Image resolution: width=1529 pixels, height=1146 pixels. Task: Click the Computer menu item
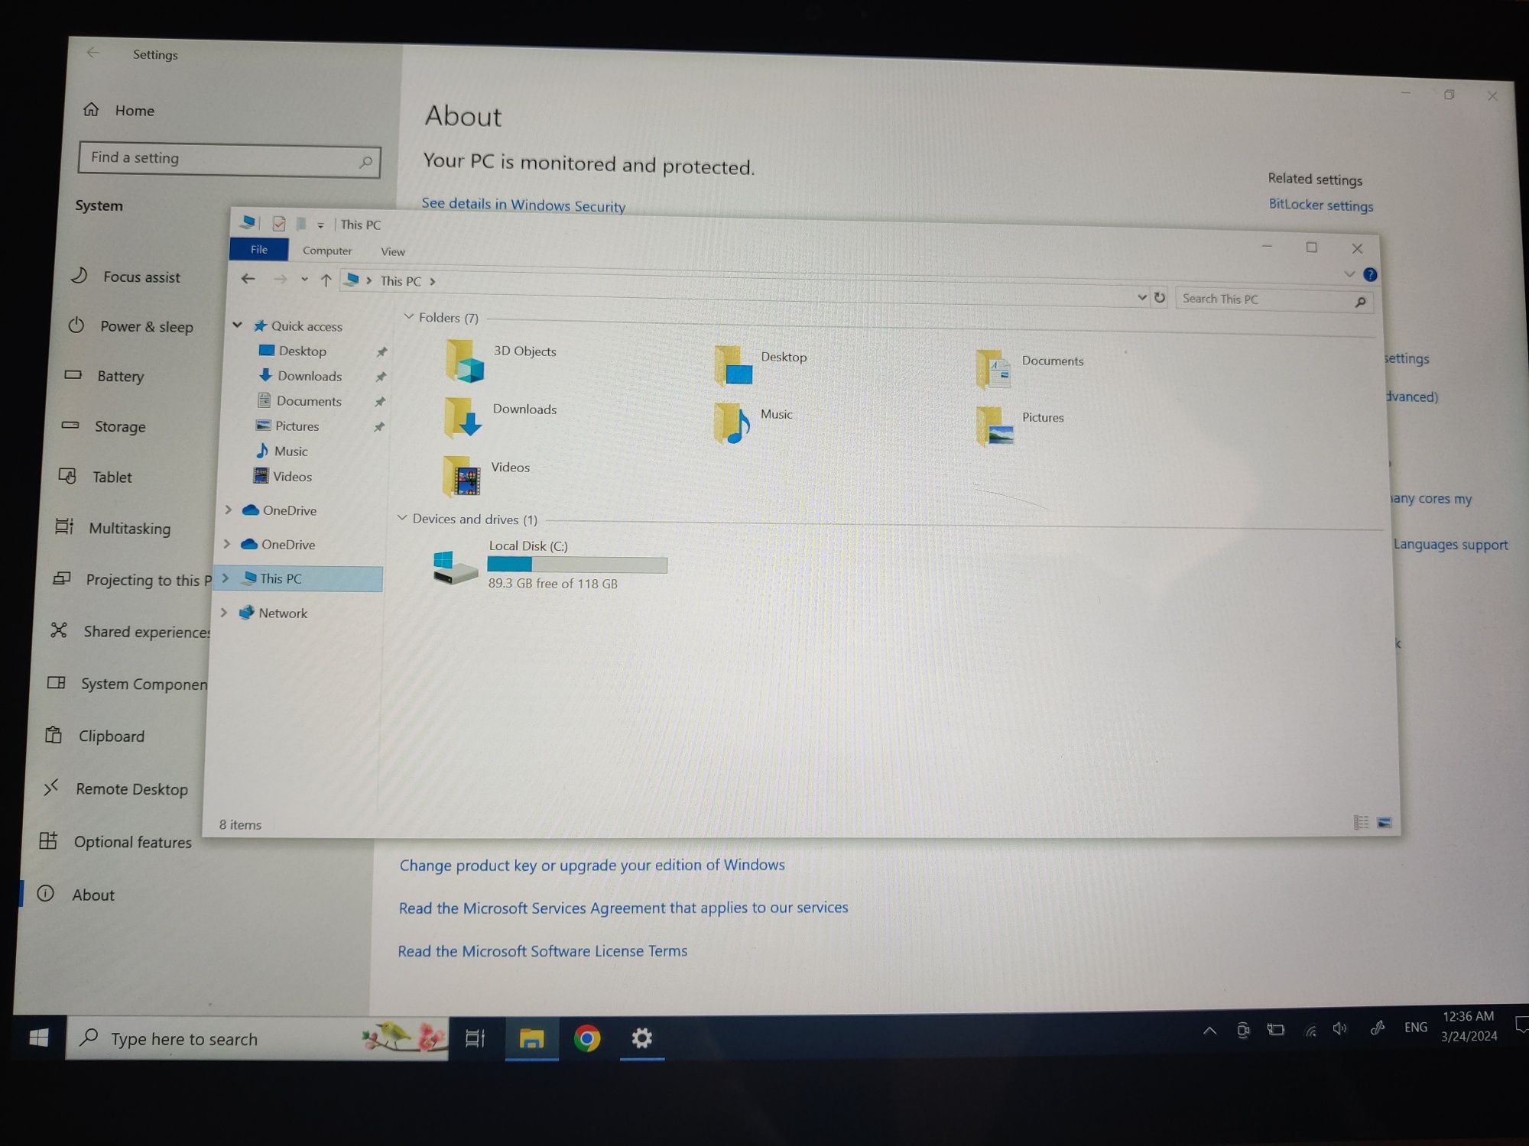click(325, 251)
